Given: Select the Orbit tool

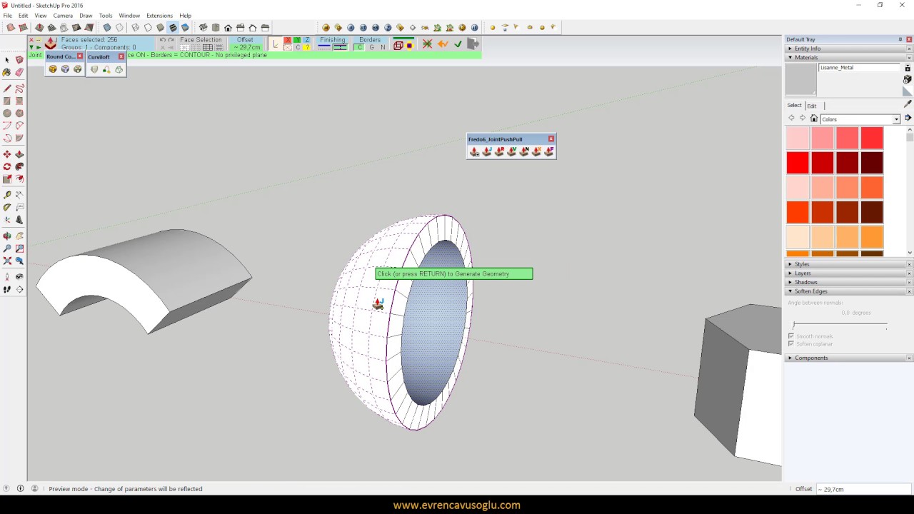Looking at the screenshot, I should pos(7,236).
